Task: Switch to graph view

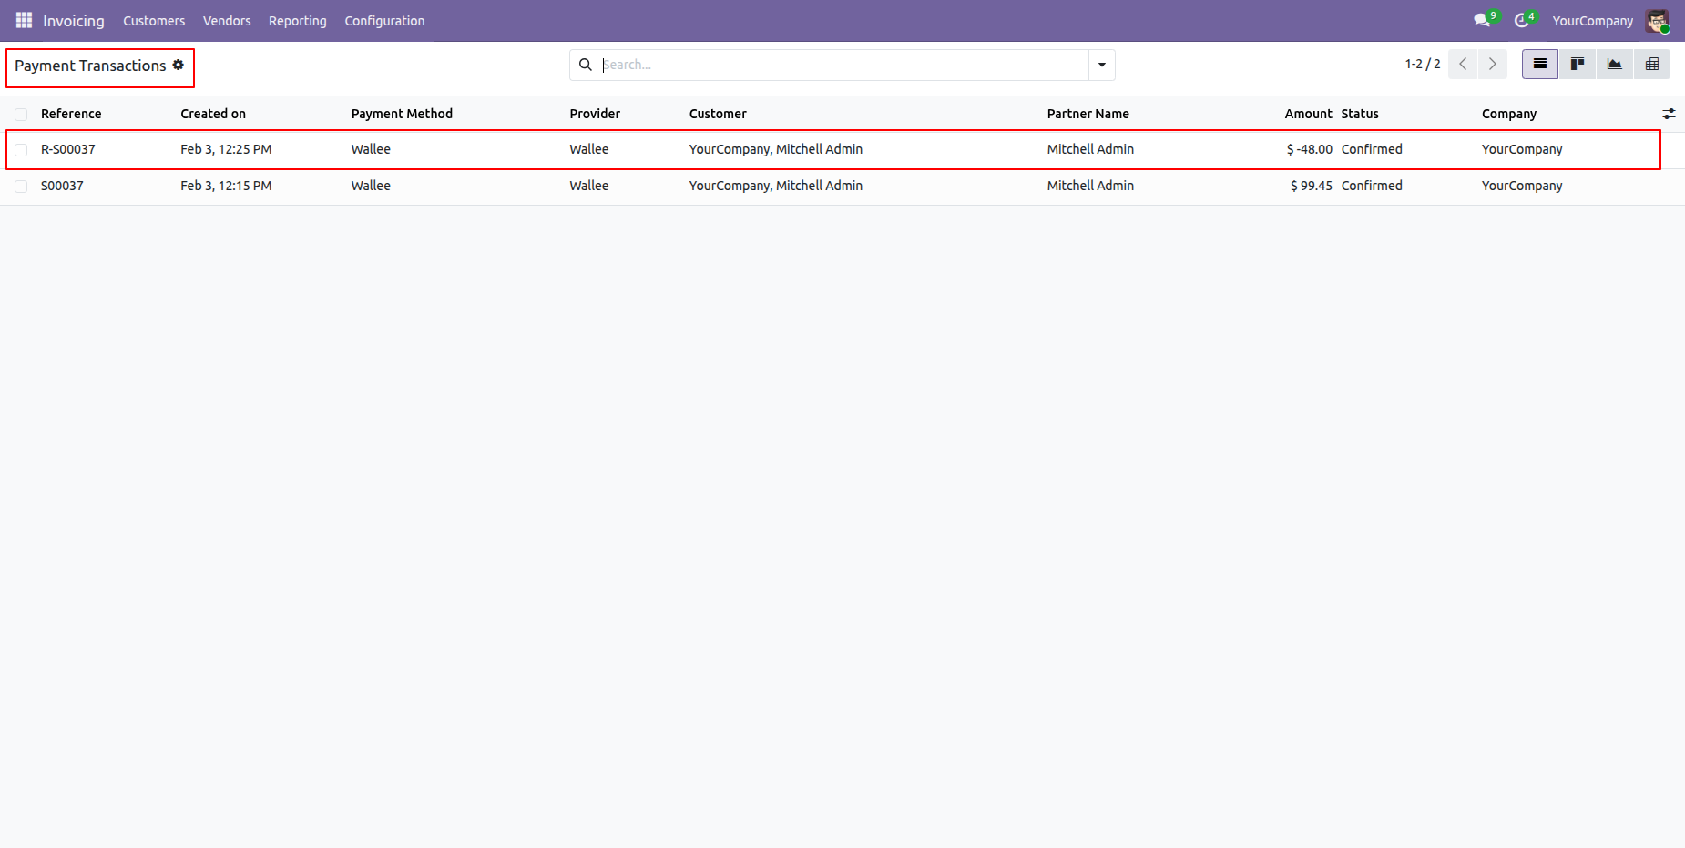Action: coord(1615,65)
